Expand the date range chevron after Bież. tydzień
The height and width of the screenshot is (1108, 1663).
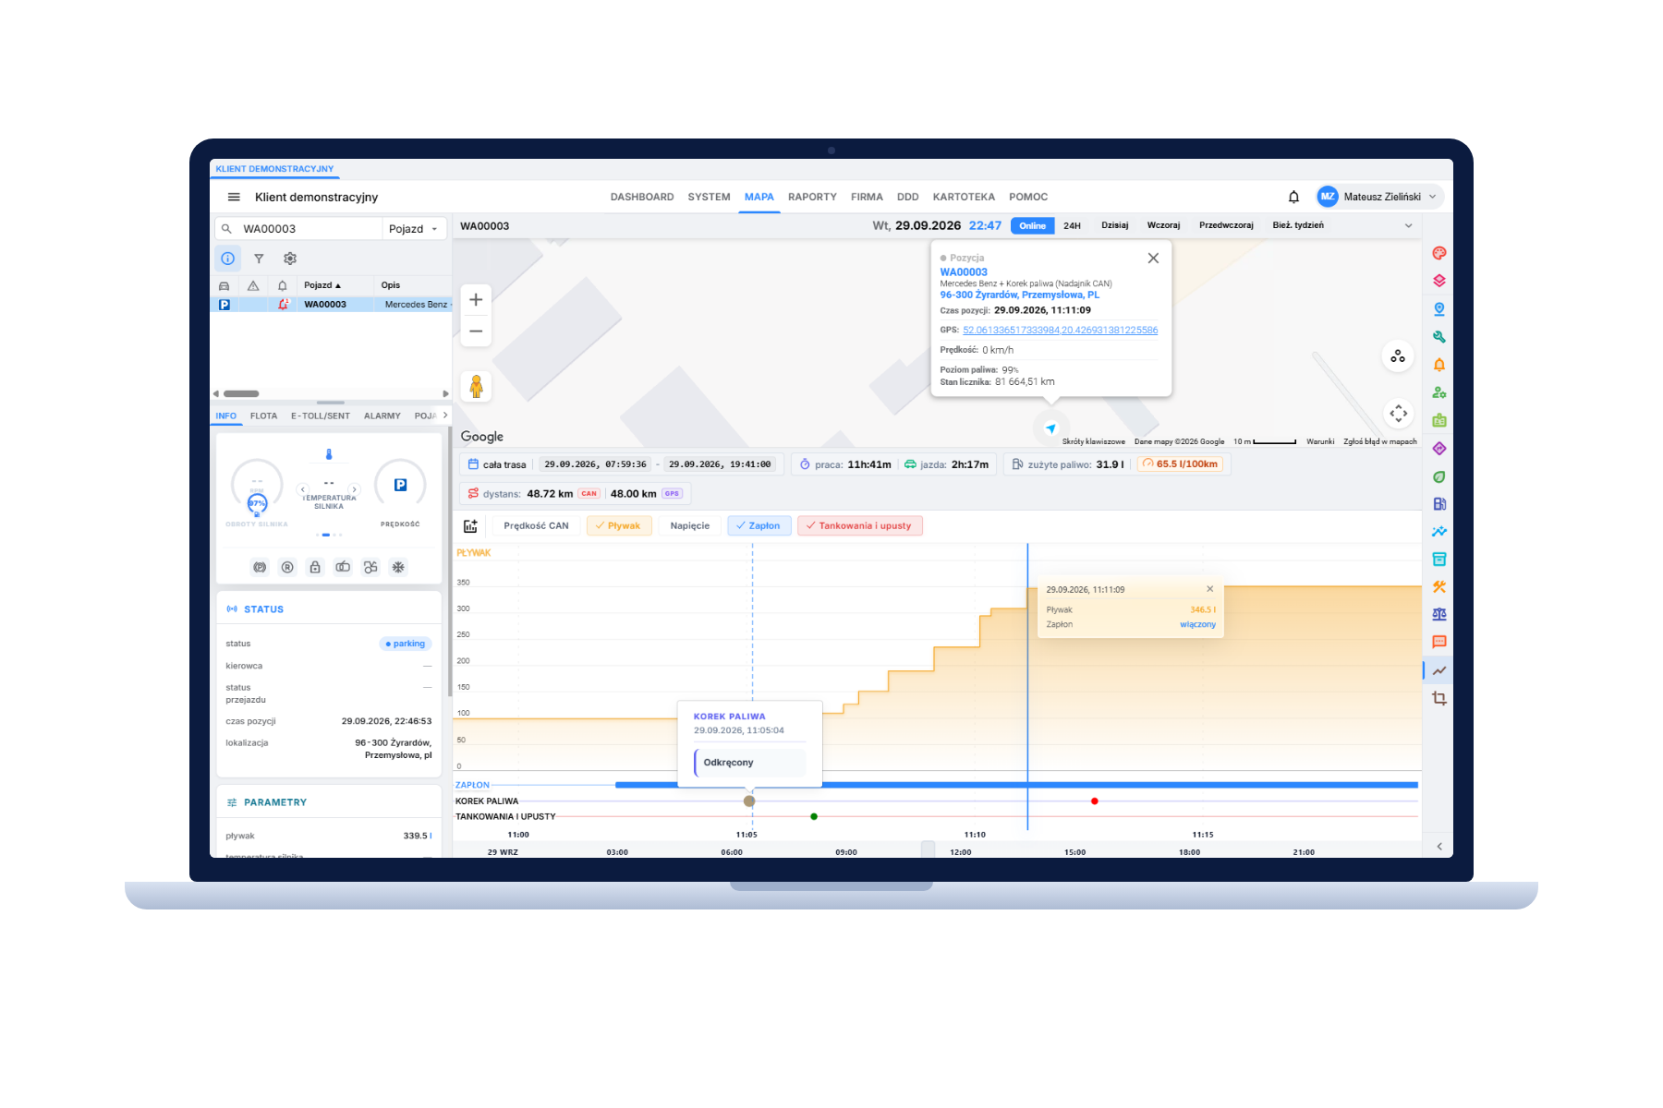tap(1409, 226)
